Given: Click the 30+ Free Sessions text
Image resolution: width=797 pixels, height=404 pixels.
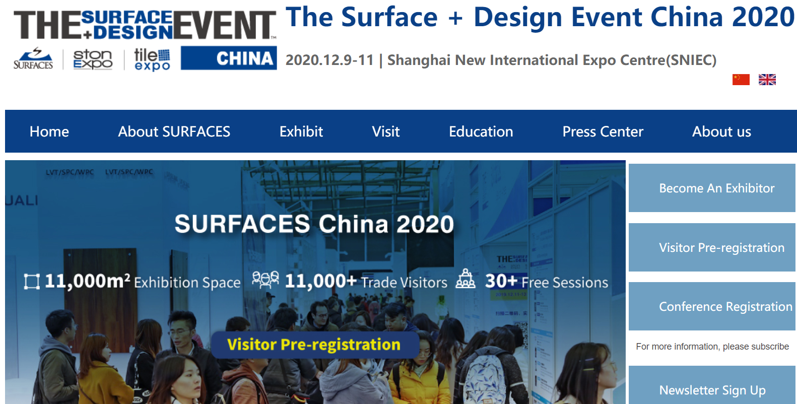Looking at the screenshot, I should 547,281.
